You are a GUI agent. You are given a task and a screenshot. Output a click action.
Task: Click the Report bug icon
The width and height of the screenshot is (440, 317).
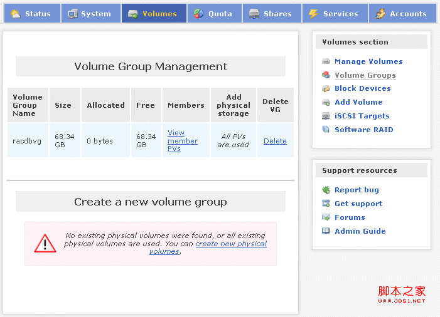[326, 190]
